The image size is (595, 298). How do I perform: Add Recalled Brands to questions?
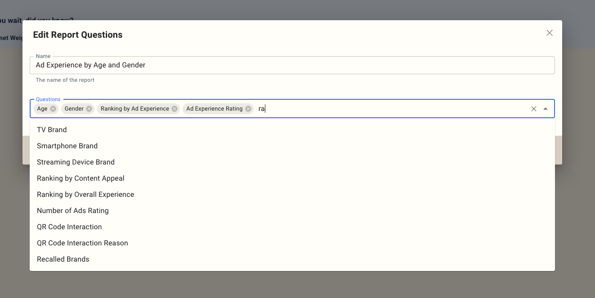(63, 259)
